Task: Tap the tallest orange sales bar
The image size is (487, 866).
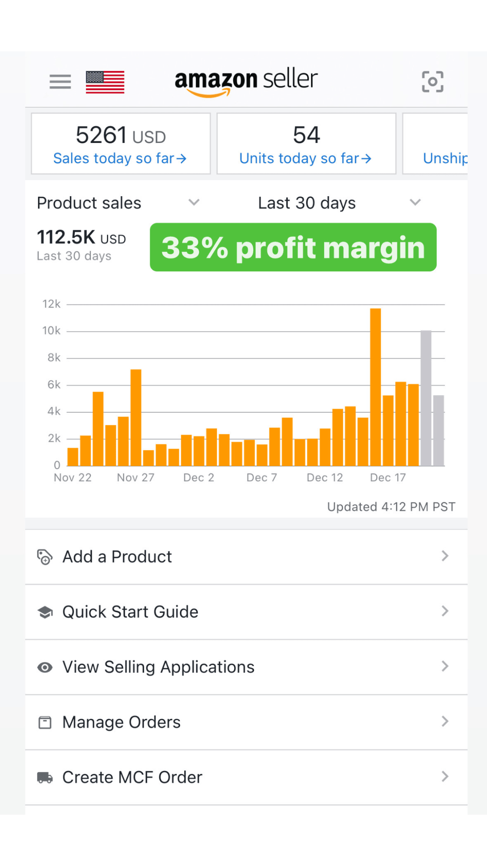Action: point(375,387)
